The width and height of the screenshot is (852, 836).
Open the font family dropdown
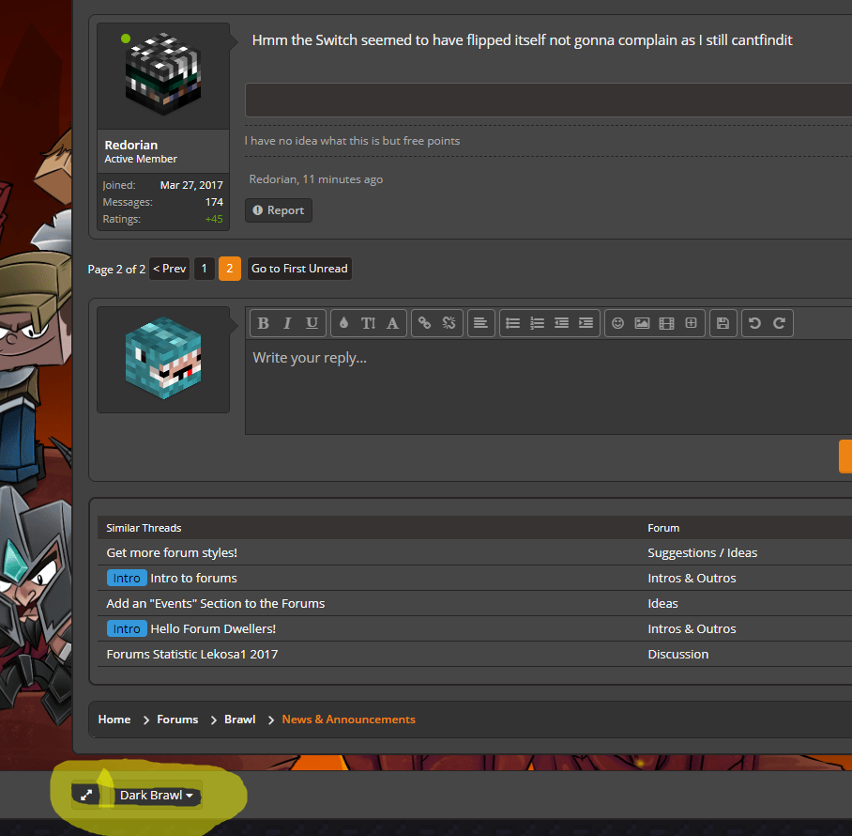392,323
